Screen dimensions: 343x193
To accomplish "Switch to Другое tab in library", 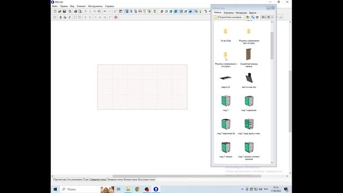I will coord(252,13).
